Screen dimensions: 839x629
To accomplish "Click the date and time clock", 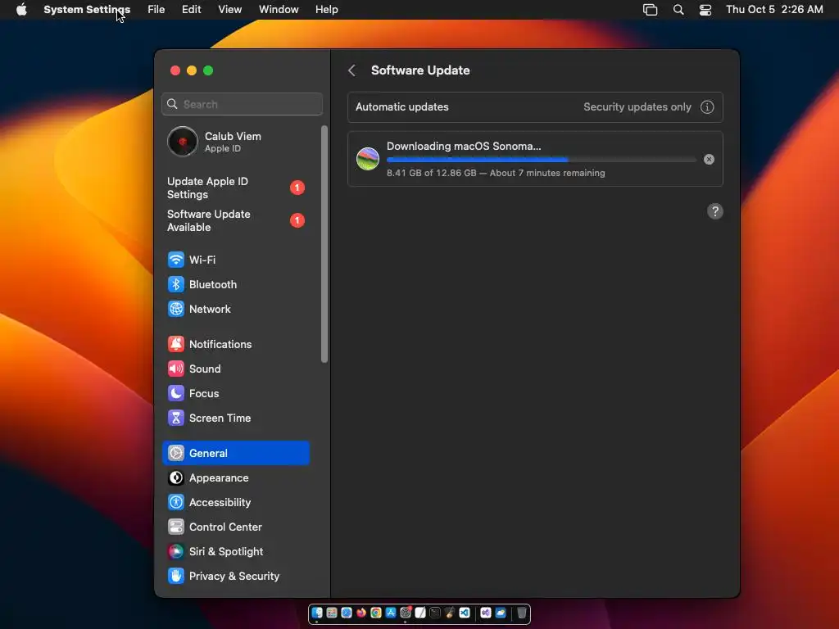I will pos(774,10).
